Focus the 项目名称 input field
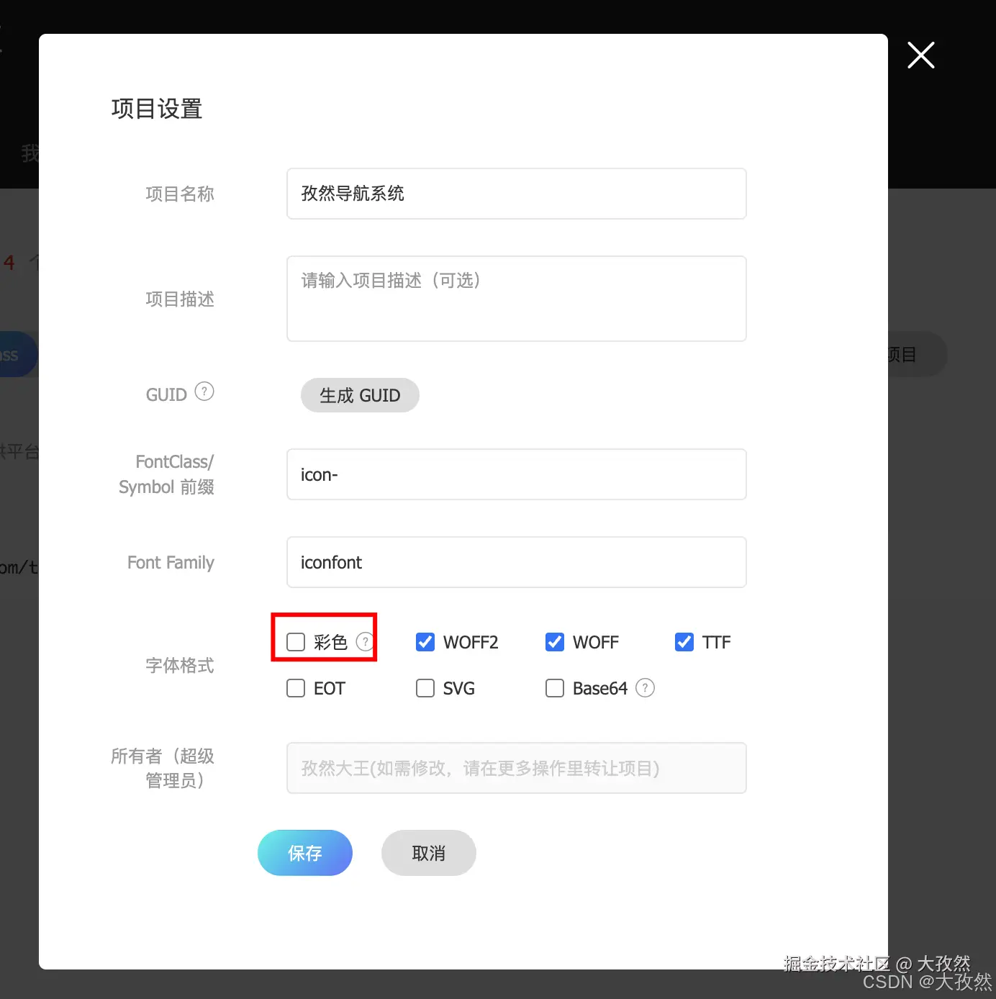Screen dimensions: 996x999 [x=517, y=194]
